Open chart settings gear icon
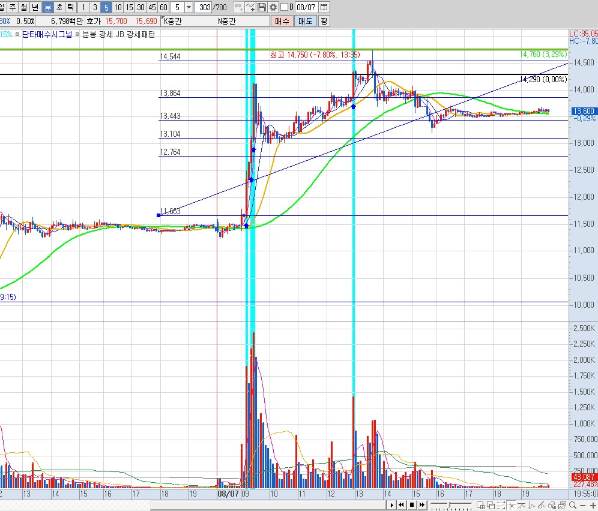The height and width of the screenshot is (511, 598). point(273,7)
